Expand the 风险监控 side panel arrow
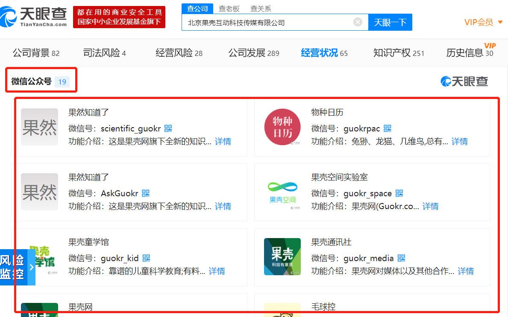Image resolution: width=508 pixels, height=317 pixels. coord(32,267)
